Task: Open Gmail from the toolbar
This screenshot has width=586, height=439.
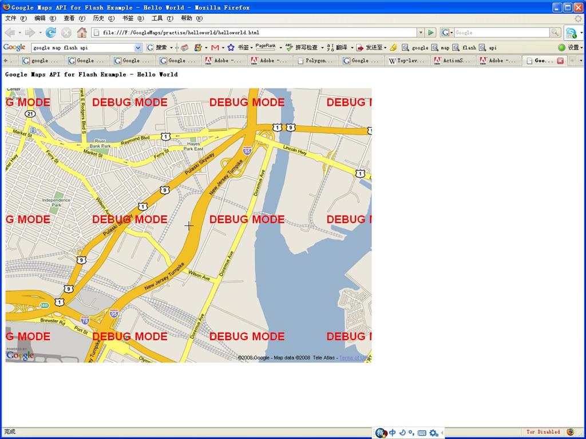Action: coord(215,47)
